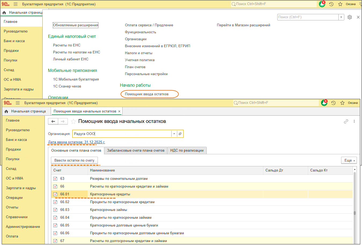Image resolution: width=362 pixels, height=245 pixels.
Task: Clear the Поиск (Ctrl+F) field with the x button
Action: tap(341, 17)
